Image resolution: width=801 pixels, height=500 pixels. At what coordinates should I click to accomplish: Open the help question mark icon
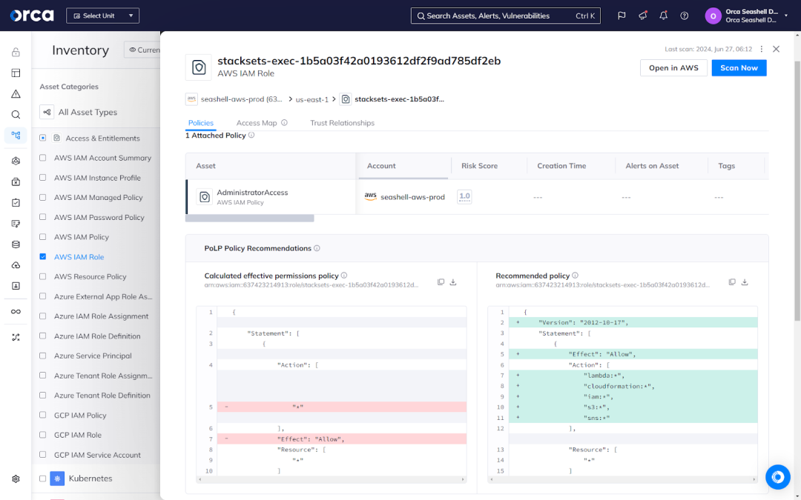[x=684, y=16]
